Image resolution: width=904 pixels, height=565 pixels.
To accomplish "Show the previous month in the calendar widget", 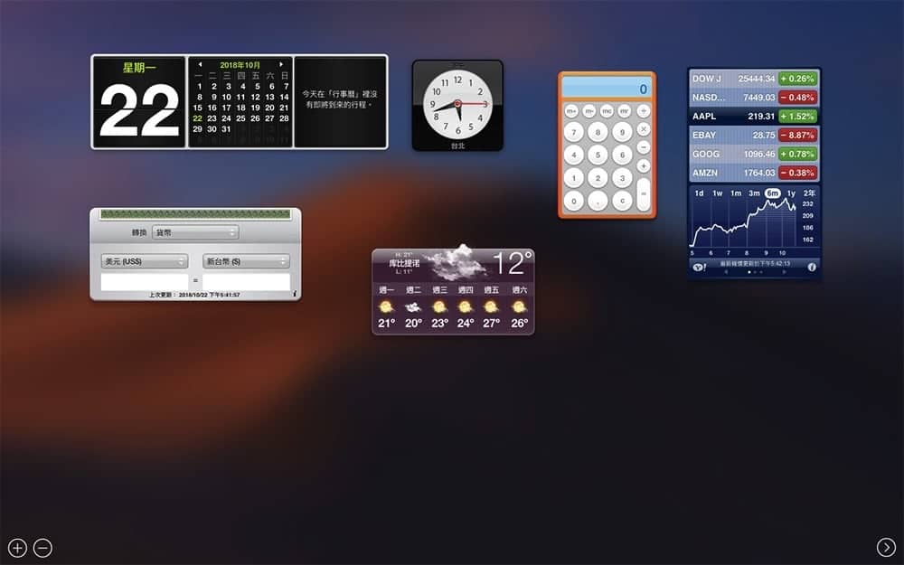I will (x=200, y=64).
